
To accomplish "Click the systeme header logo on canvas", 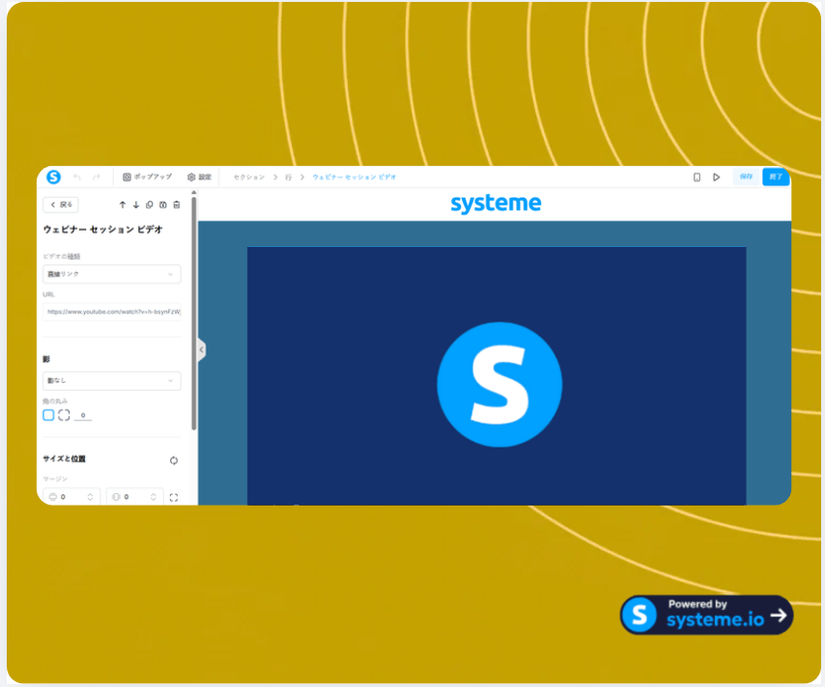I will coord(496,204).
